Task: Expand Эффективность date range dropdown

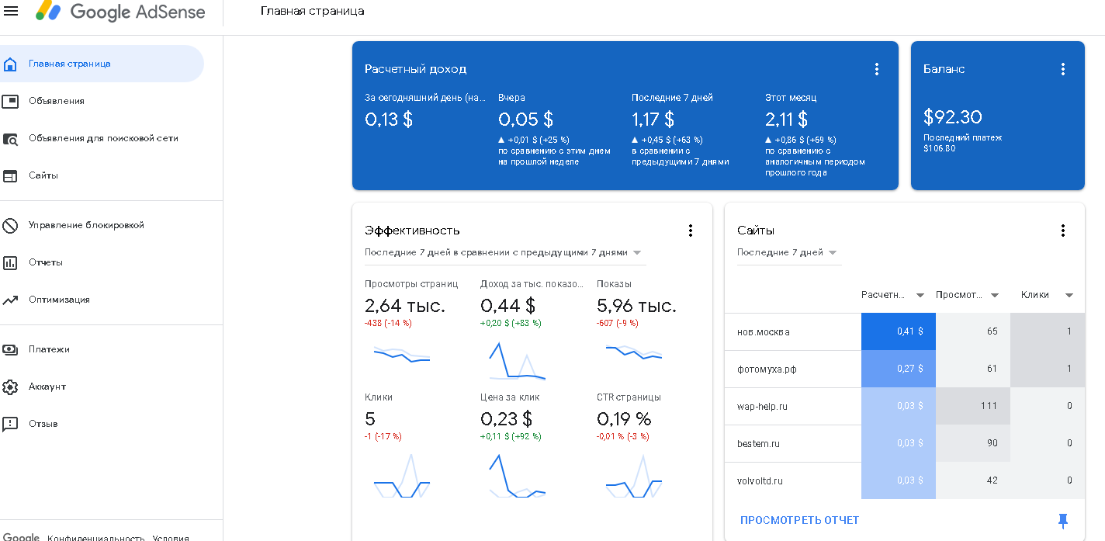Action: click(505, 253)
